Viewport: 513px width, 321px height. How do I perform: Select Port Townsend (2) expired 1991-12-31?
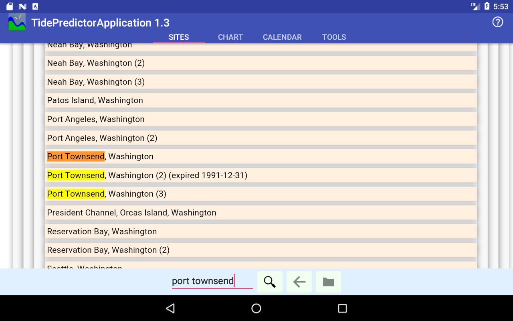click(261, 175)
